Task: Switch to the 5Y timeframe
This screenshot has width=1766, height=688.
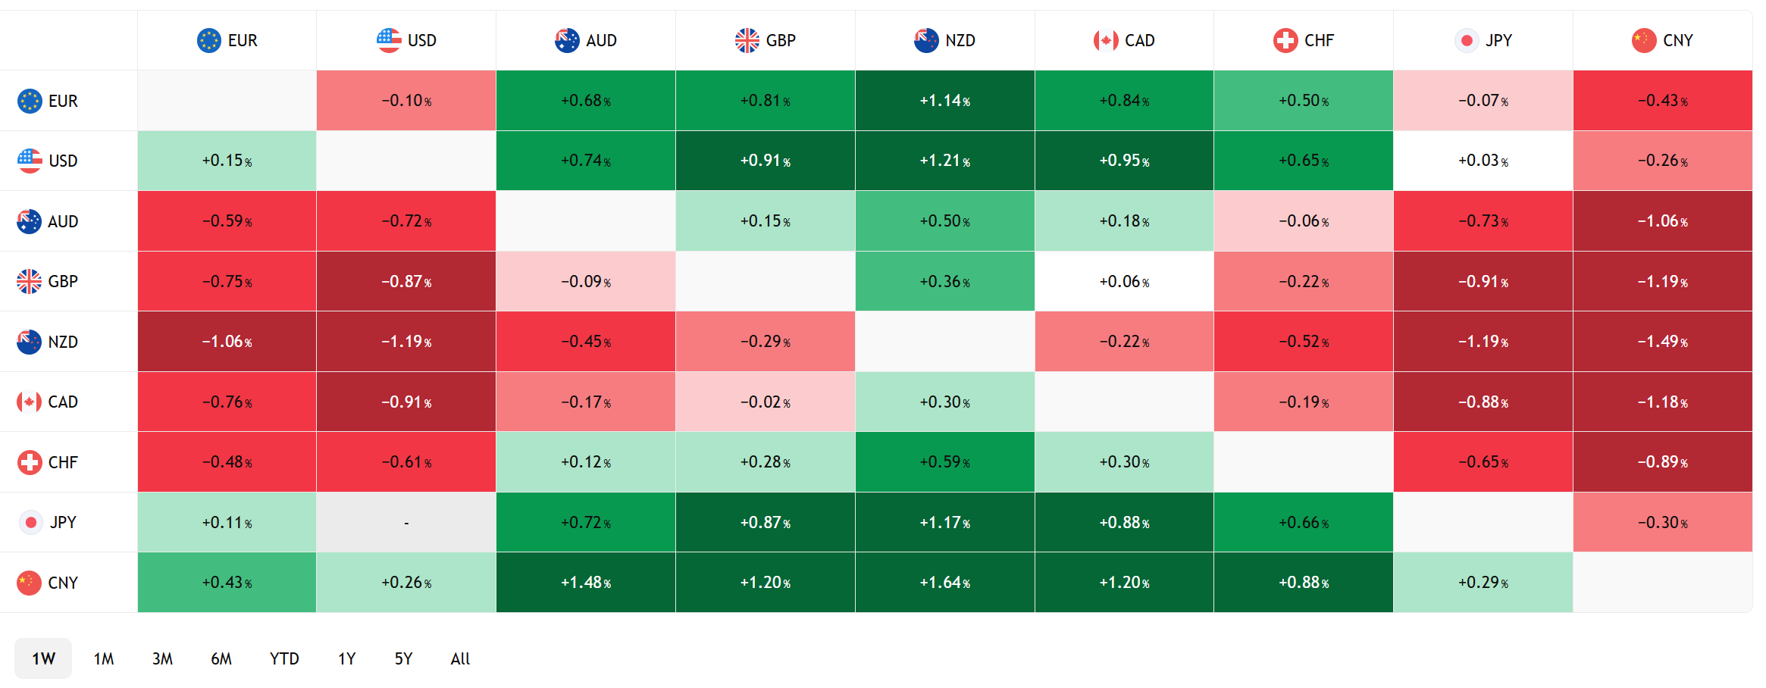Action: click(403, 658)
